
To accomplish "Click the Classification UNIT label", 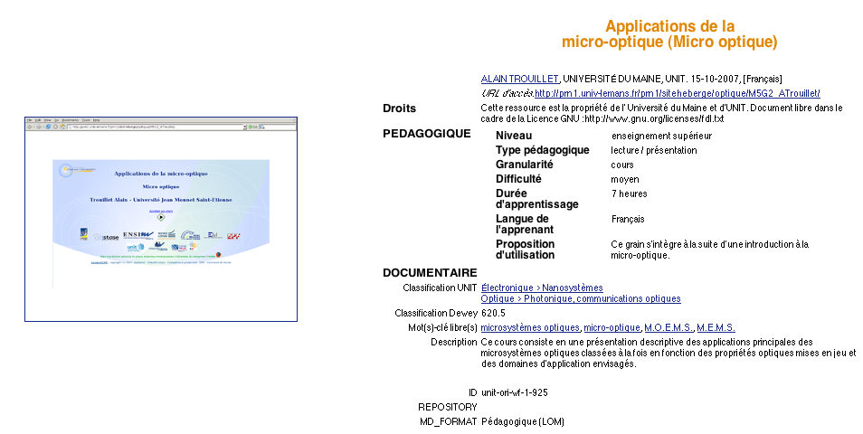I will point(440,288).
